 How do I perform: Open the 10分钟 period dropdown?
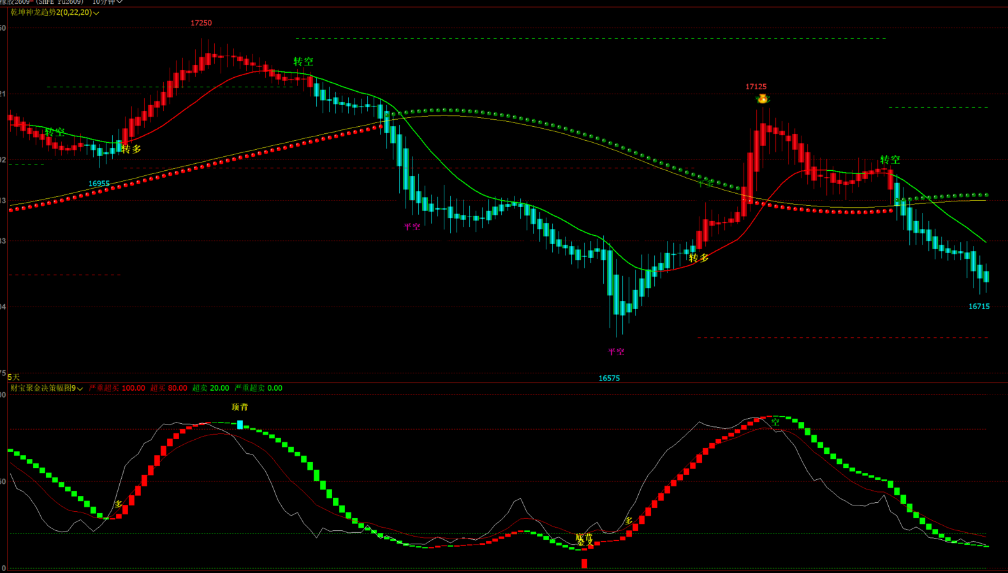(x=107, y=3)
